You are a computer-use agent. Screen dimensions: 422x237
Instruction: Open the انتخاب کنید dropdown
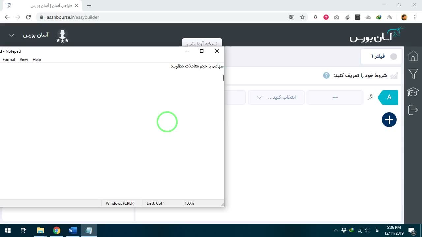276,97
